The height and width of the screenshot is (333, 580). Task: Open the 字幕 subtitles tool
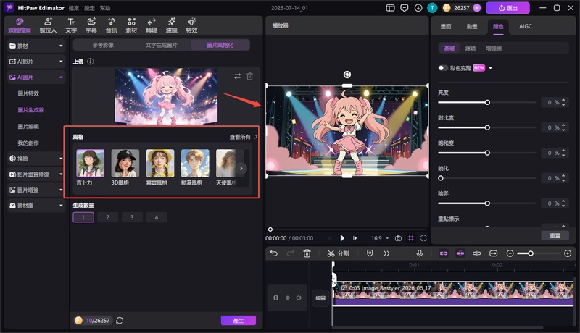91,25
